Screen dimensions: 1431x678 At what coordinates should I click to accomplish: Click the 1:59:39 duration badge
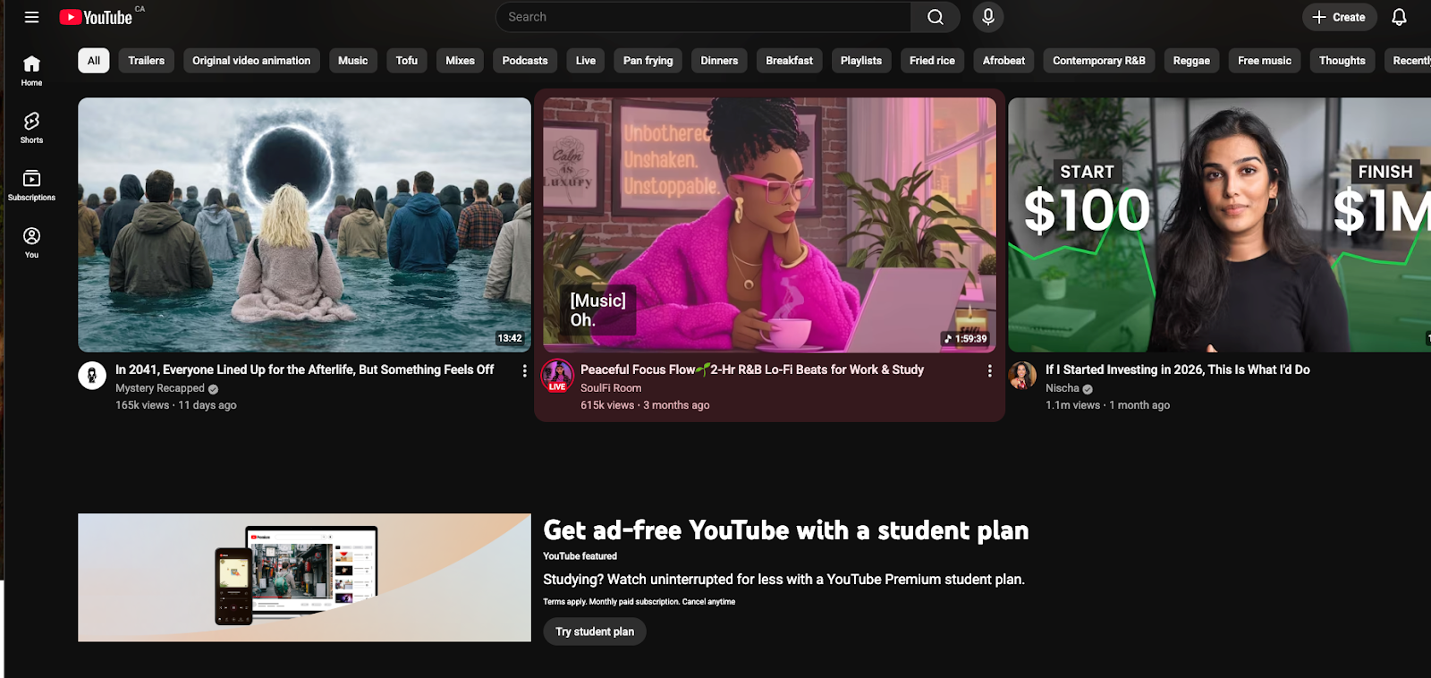tap(965, 339)
